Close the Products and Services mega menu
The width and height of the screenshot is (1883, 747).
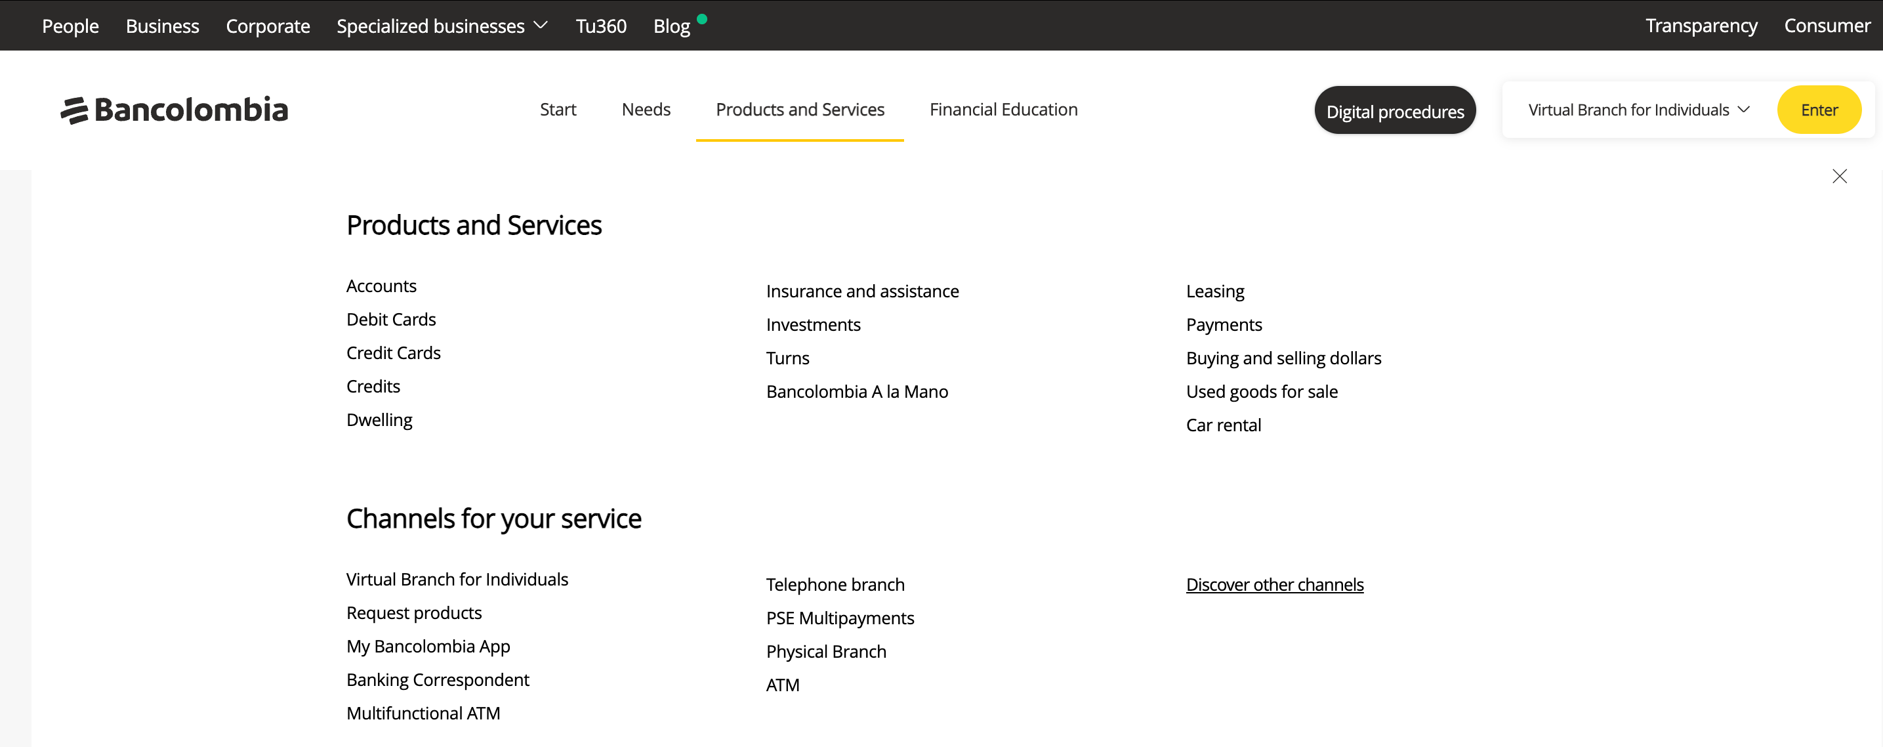pyautogui.click(x=1839, y=176)
